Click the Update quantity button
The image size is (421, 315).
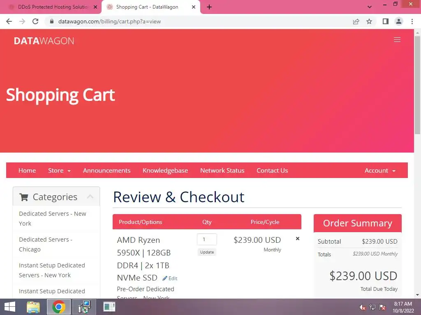(207, 252)
